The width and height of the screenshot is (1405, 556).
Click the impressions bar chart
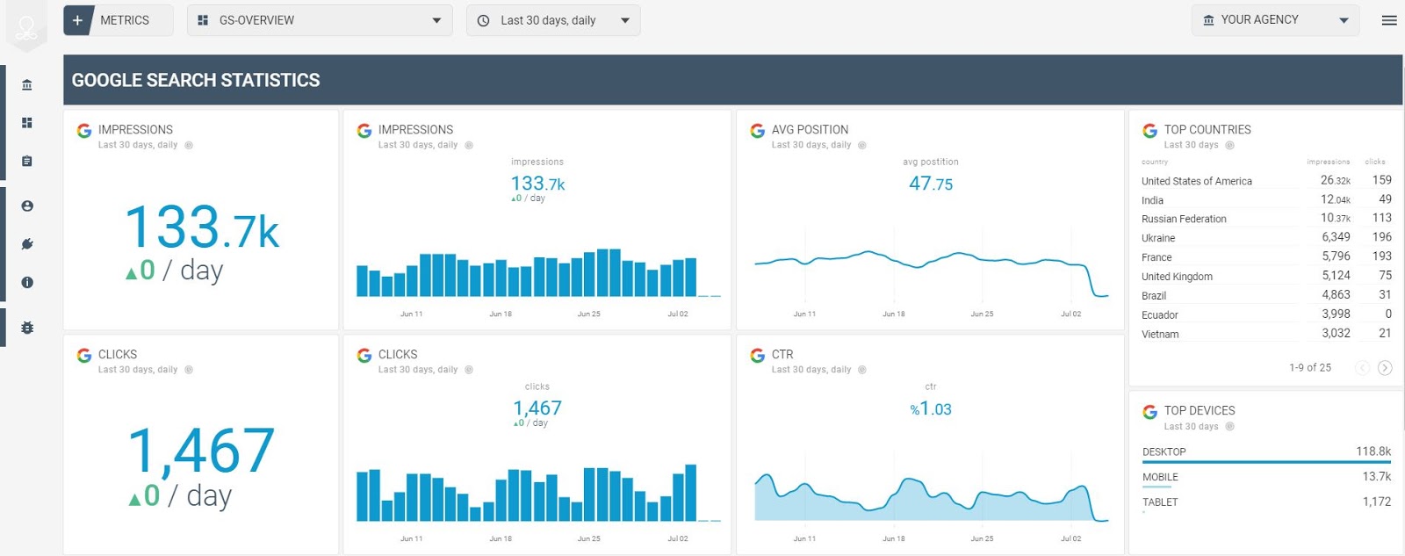point(538,273)
